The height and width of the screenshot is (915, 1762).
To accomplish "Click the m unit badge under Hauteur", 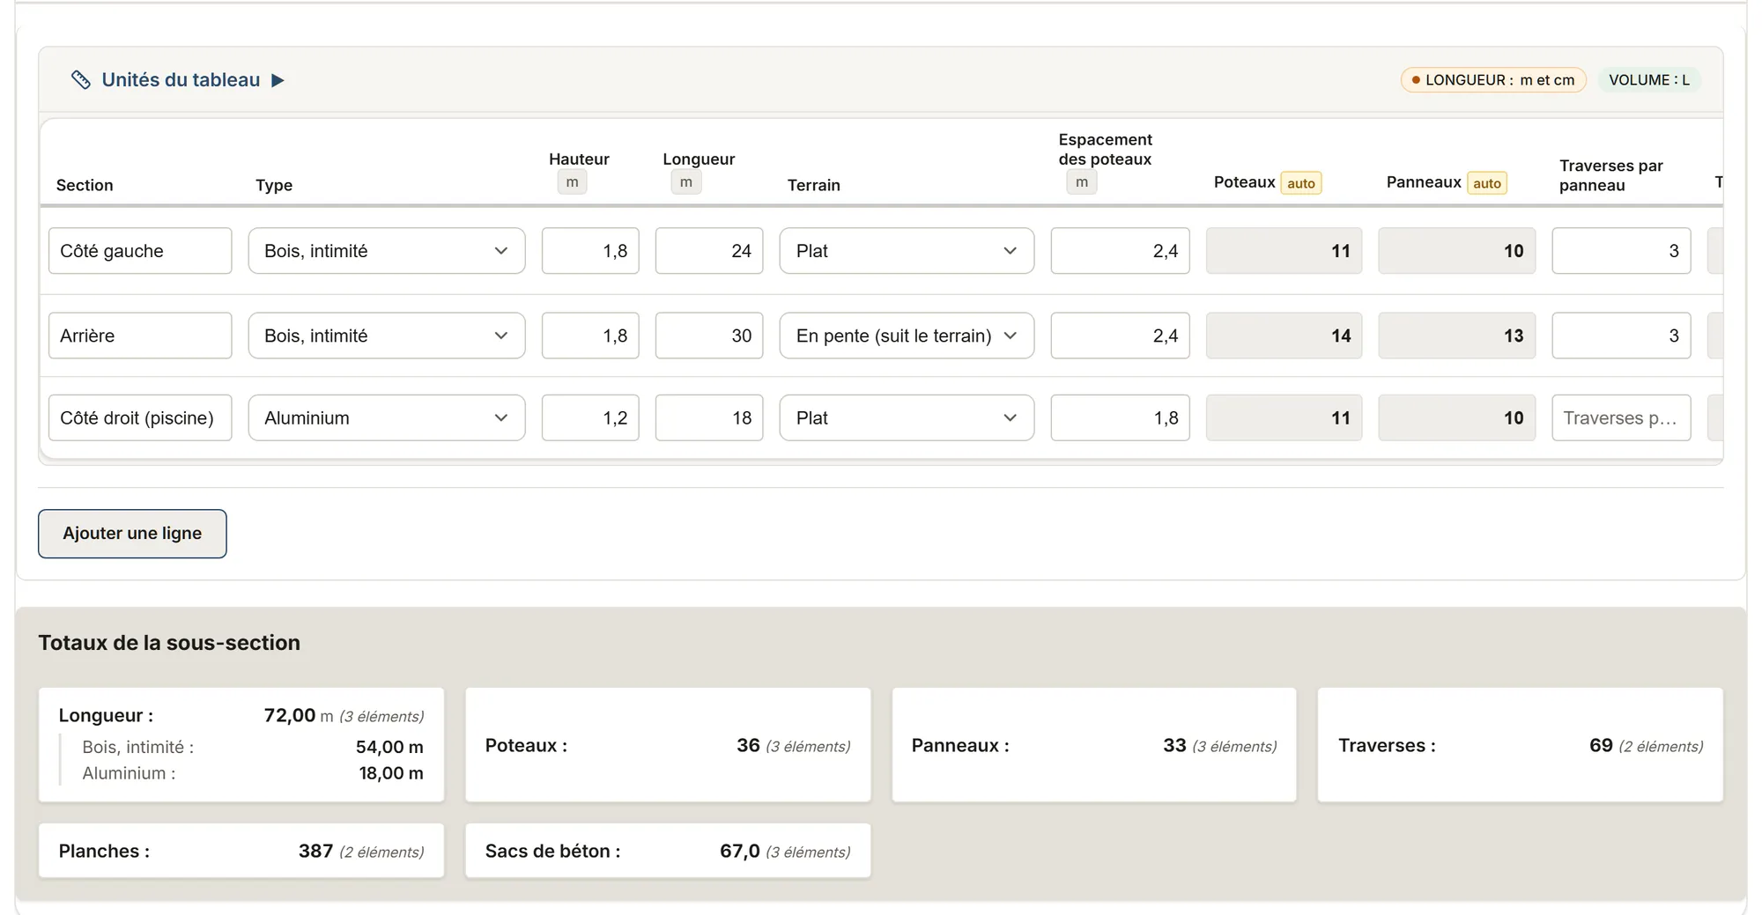I will (572, 182).
